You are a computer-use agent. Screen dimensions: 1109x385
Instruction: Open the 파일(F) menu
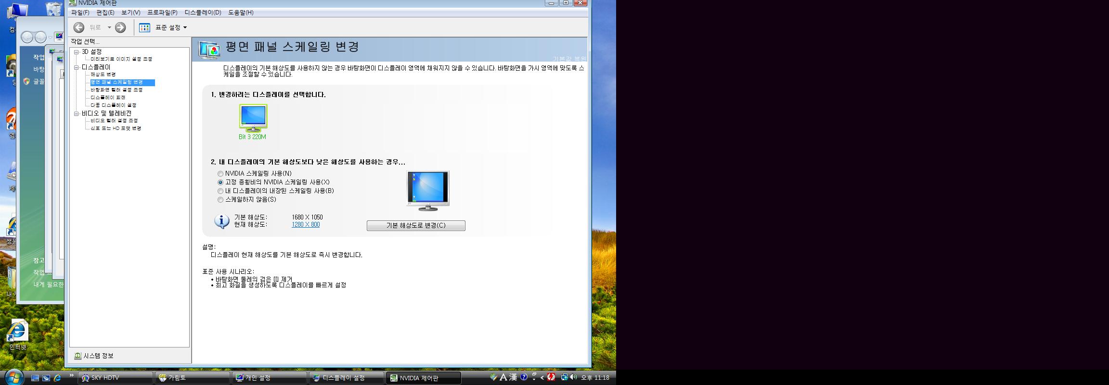pos(80,13)
